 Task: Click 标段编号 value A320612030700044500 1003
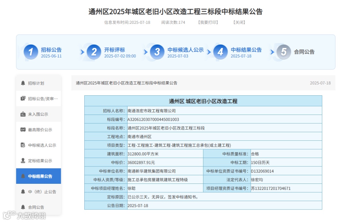(153, 119)
